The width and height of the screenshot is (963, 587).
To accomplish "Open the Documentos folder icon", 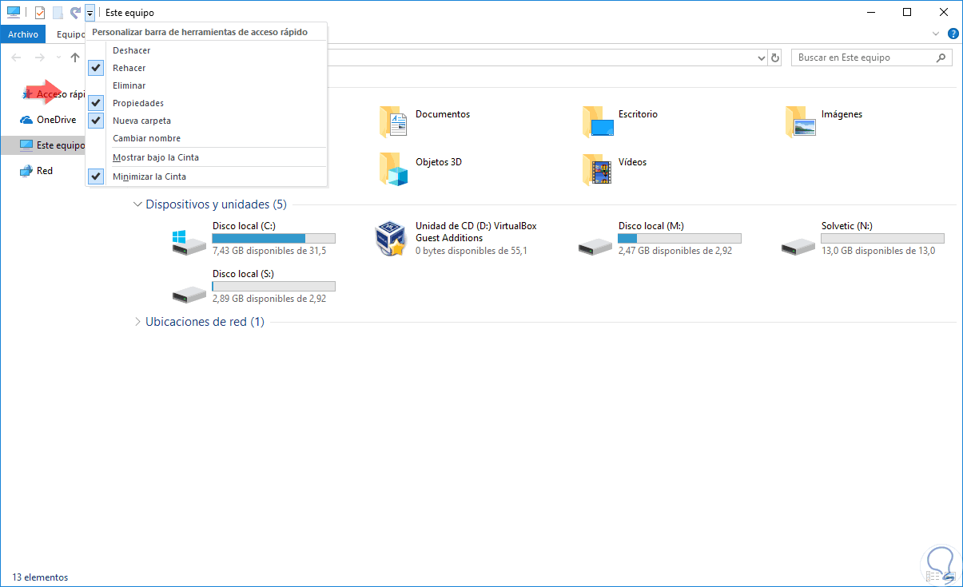I will point(395,122).
